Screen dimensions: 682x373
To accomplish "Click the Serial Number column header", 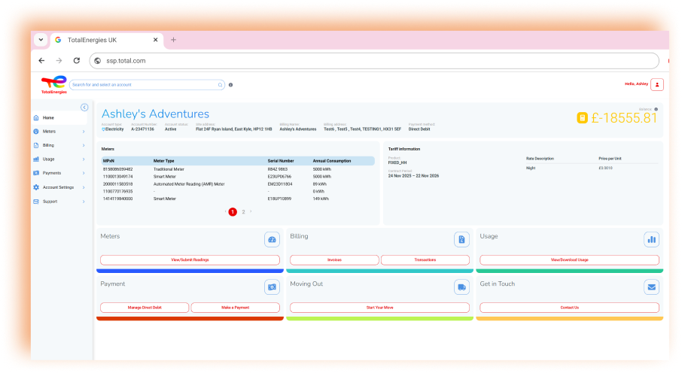I will point(281,161).
